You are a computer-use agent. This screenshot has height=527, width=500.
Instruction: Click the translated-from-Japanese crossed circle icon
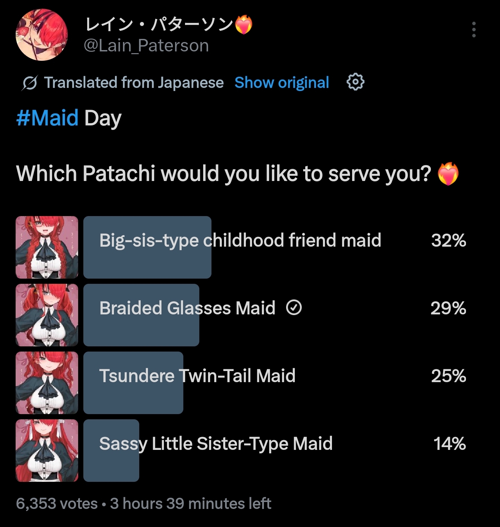[30, 83]
